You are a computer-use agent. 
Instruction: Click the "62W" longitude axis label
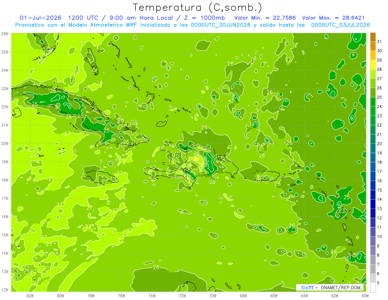pyautogui.click(x=335, y=295)
